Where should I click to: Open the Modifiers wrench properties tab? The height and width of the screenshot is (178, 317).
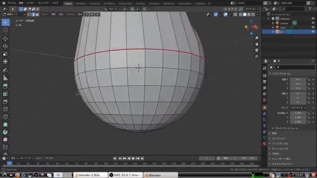click(x=264, y=114)
